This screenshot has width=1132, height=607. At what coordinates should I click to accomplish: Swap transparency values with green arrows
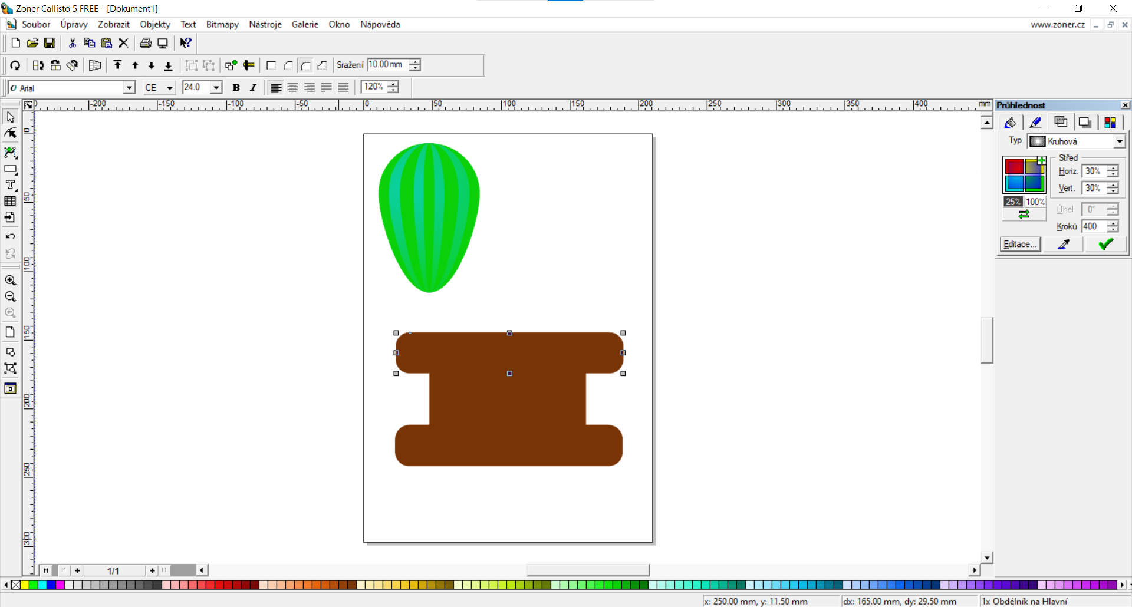(x=1024, y=215)
